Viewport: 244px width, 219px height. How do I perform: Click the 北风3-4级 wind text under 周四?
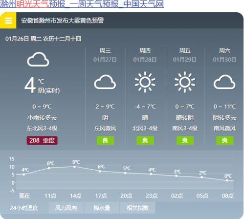pyautogui.click(x=145, y=129)
